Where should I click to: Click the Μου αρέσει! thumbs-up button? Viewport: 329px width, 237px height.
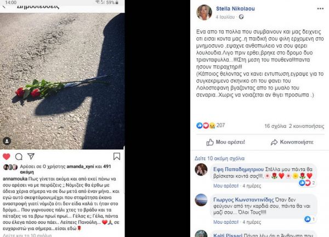(x=225, y=142)
